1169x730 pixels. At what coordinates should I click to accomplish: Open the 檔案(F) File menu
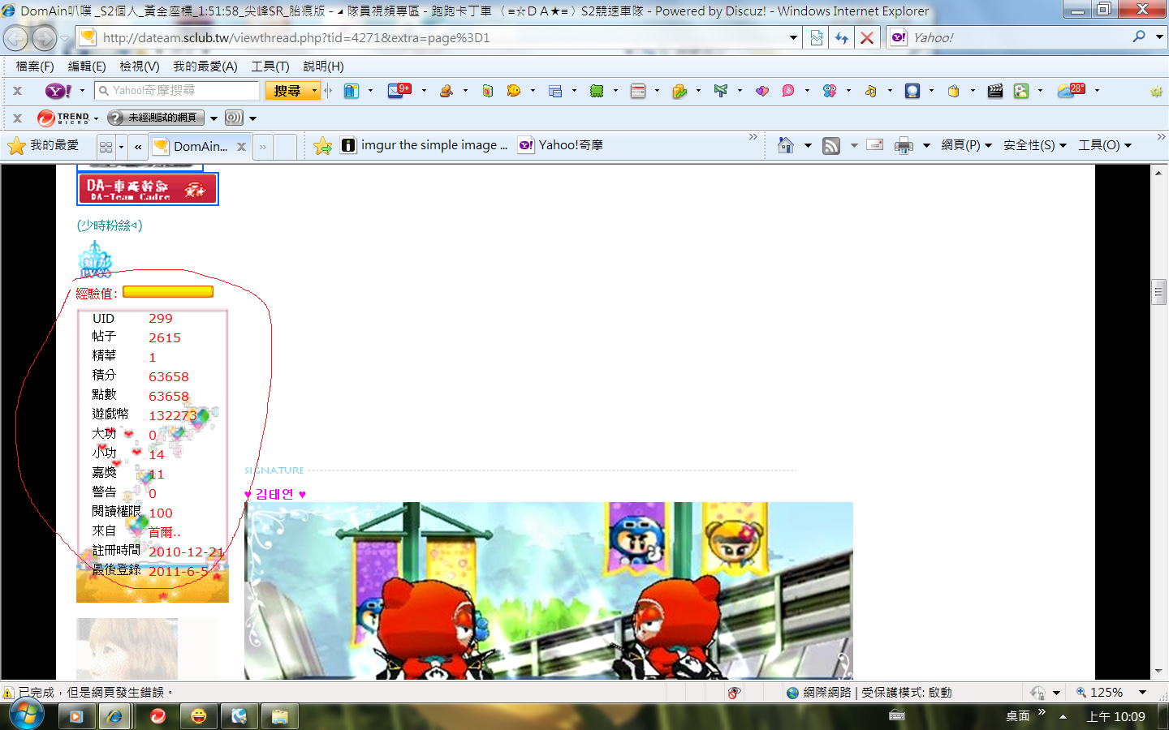(x=35, y=67)
